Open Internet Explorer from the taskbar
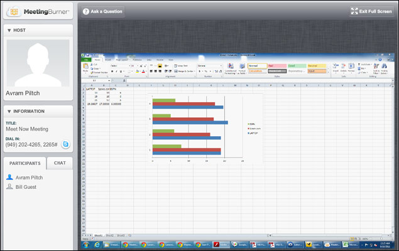The image size is (399, 251). coord(97,245)
